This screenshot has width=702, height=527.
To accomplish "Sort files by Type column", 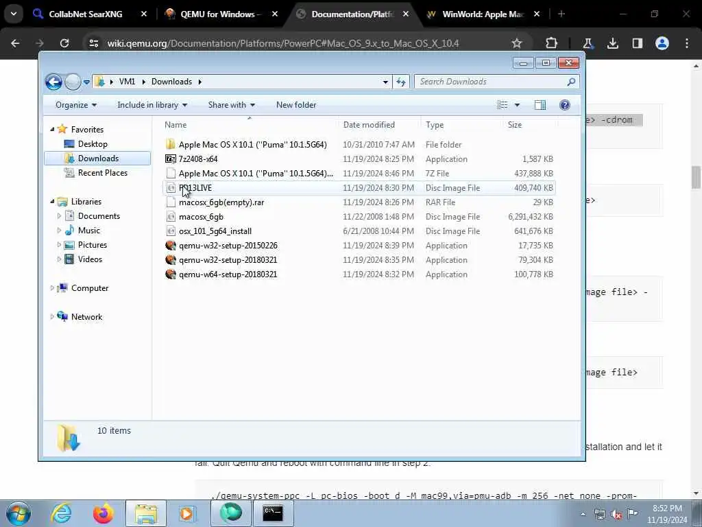I will (x=434, y=125).
